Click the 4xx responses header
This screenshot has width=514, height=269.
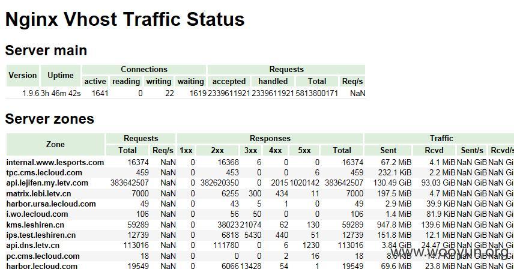276,150
